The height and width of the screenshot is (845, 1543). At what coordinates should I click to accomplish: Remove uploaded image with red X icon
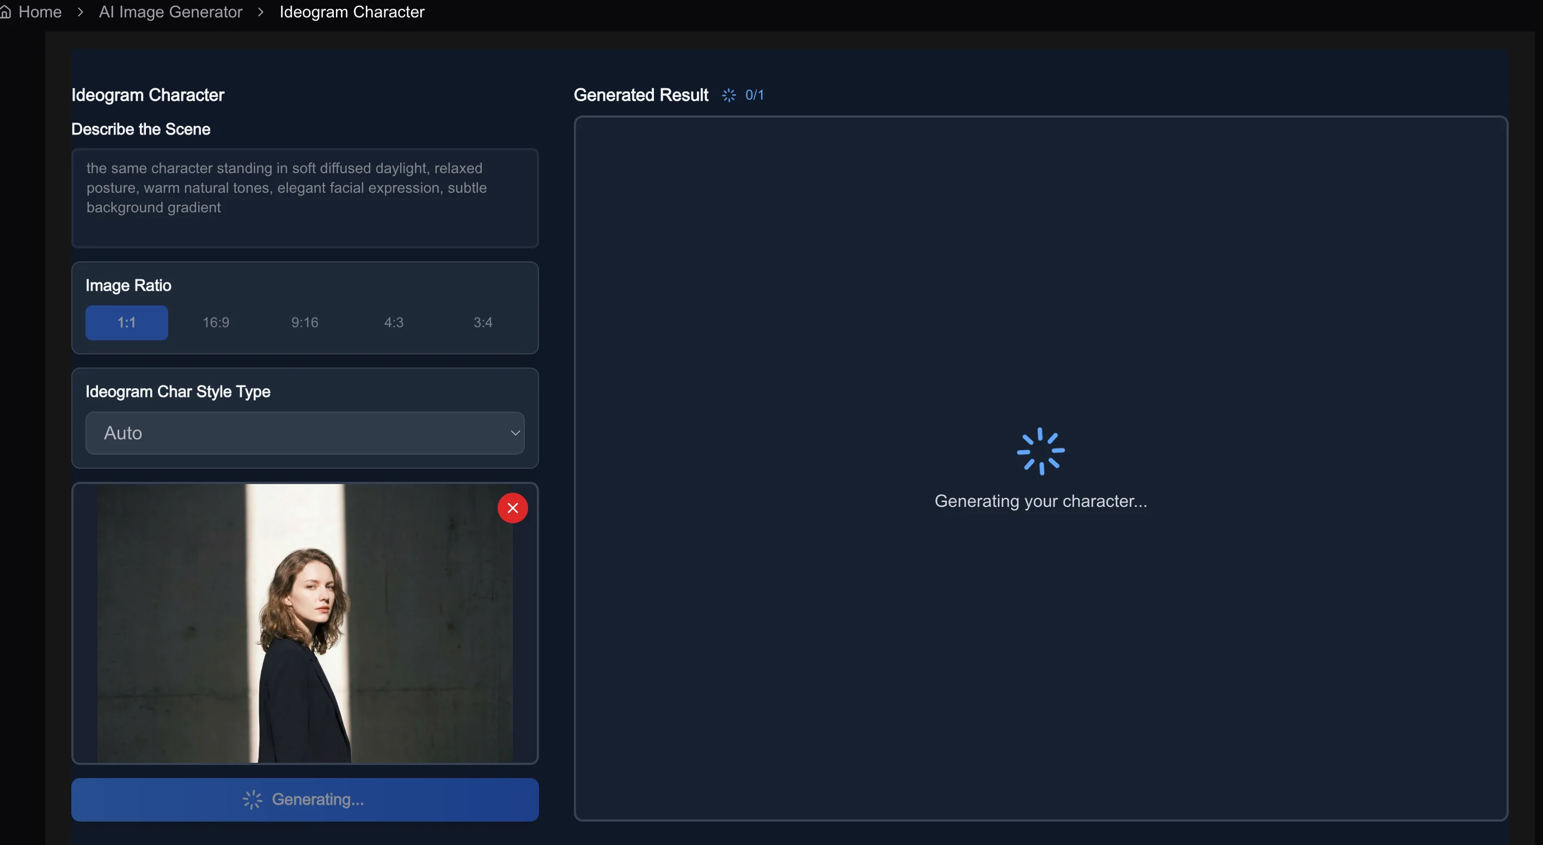512,508
